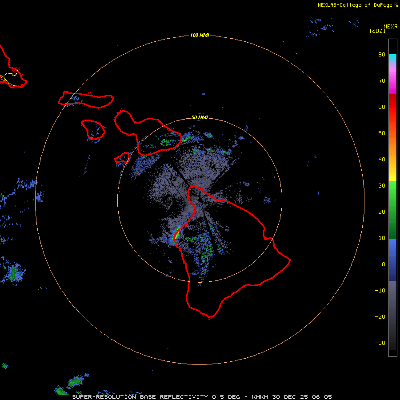Click the 20 value on the dBZ scale
400x400 pixels.
(382, 212)
